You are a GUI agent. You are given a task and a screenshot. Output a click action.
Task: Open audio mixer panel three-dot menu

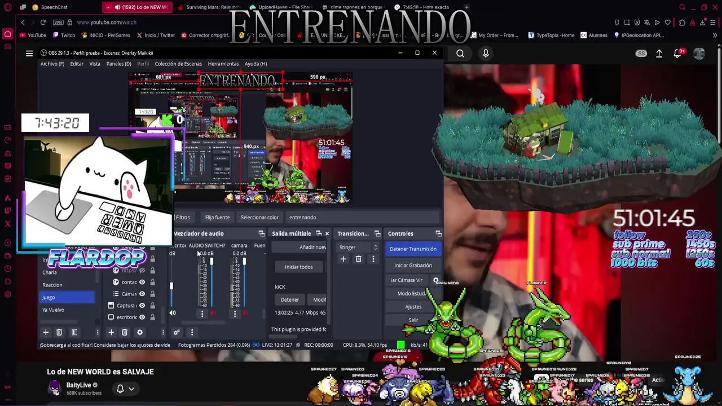tap(192, 332)
